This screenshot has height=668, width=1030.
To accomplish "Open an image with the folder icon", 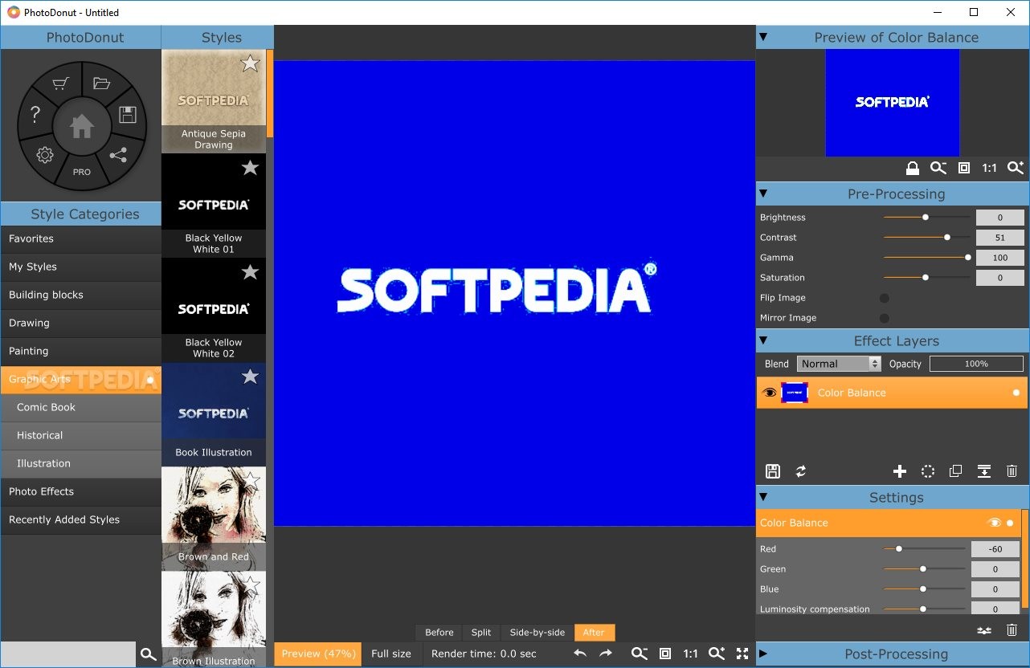I will [x=101, y=83].
